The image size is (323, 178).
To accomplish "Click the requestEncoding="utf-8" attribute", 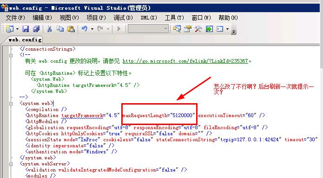I will pos(99,127).
